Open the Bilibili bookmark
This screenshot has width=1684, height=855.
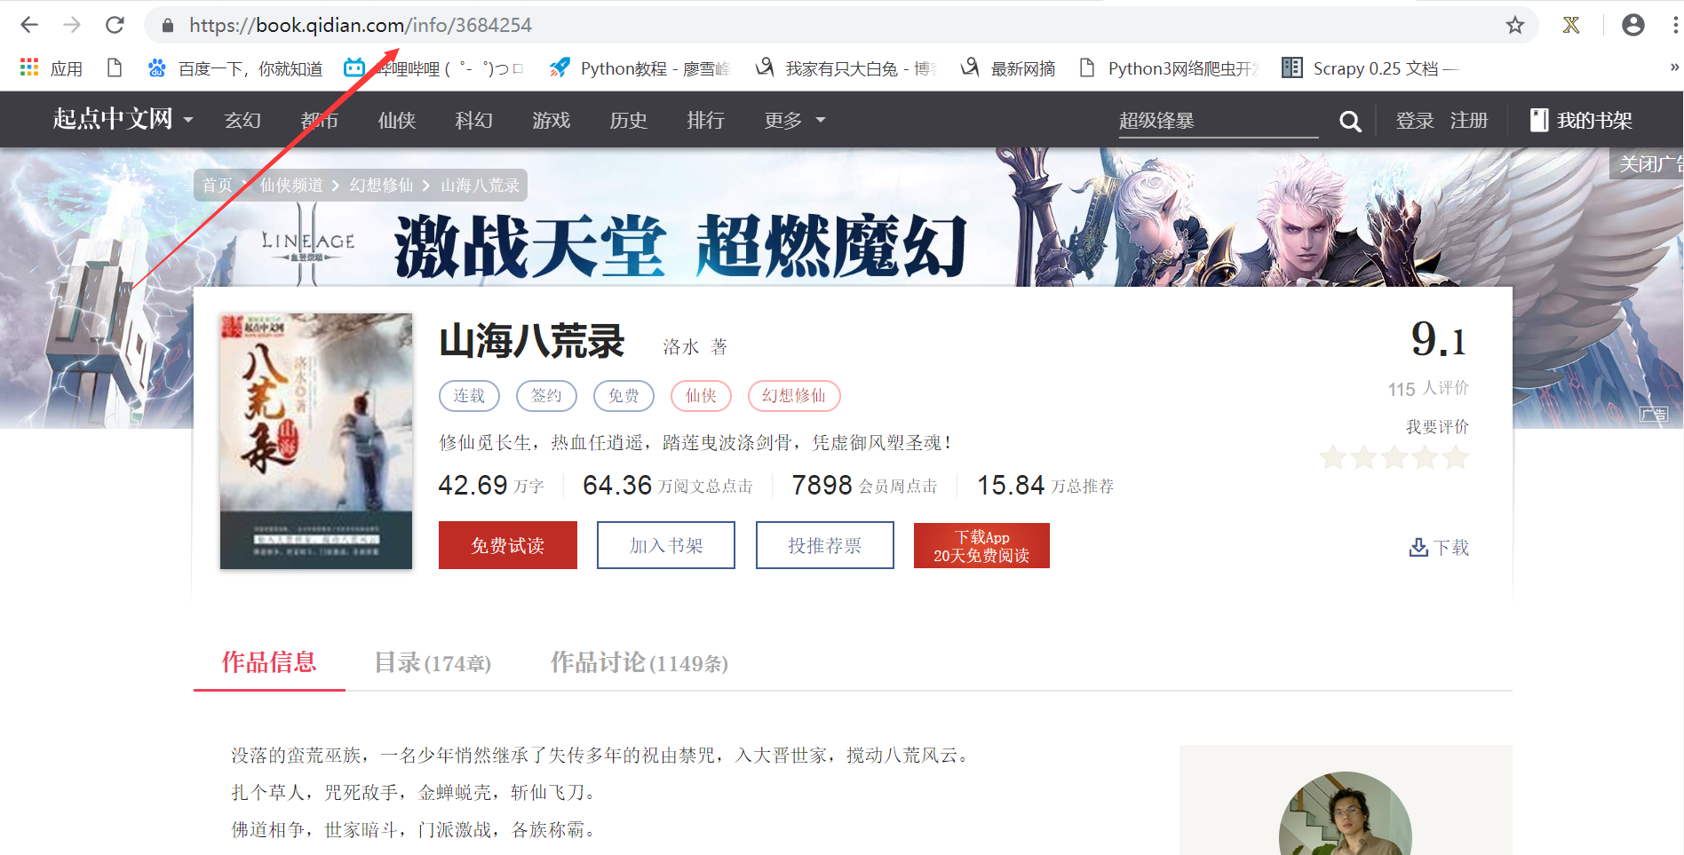435,68
